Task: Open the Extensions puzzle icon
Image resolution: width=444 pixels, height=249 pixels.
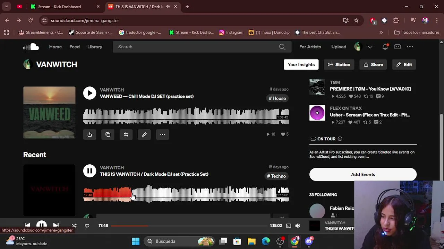Action: coord(396,20)
